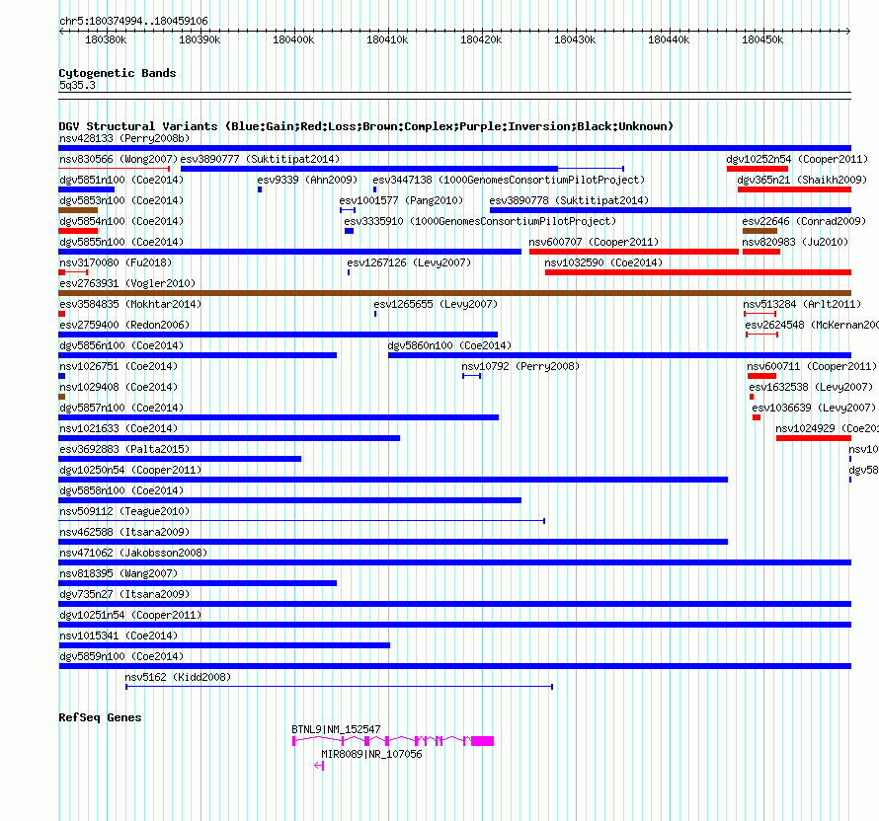Open esv1265655 (Levy2007) label
The width and height of the screenshot is (879, 821).
tap(436, 304)
